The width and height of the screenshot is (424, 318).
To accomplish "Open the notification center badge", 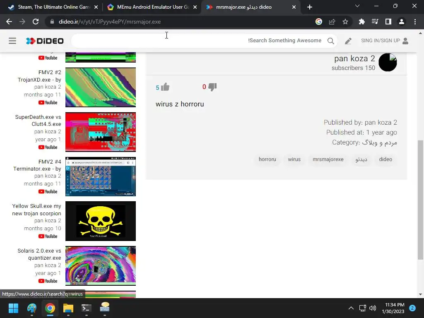I will click(412, 308).
